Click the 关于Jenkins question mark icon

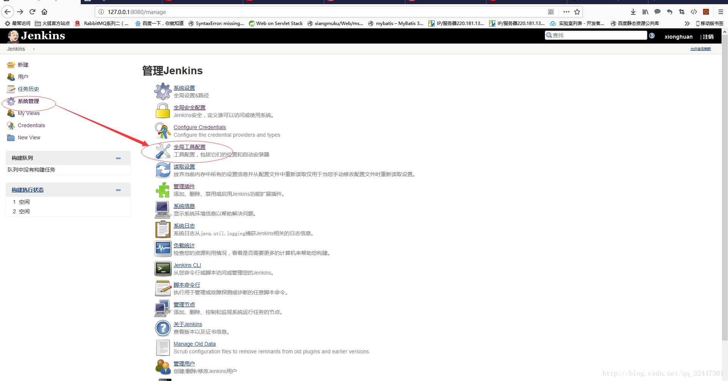pos(163,328)
